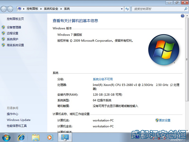
Task: Launch Windows Media Player from taskbar
Action: (50, 137)
